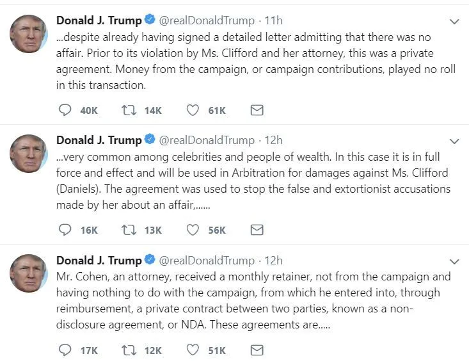469x363 pixels.
Task: Like the tweet with 56K likes
Action: pyautogui.click(x=193, y=230)
